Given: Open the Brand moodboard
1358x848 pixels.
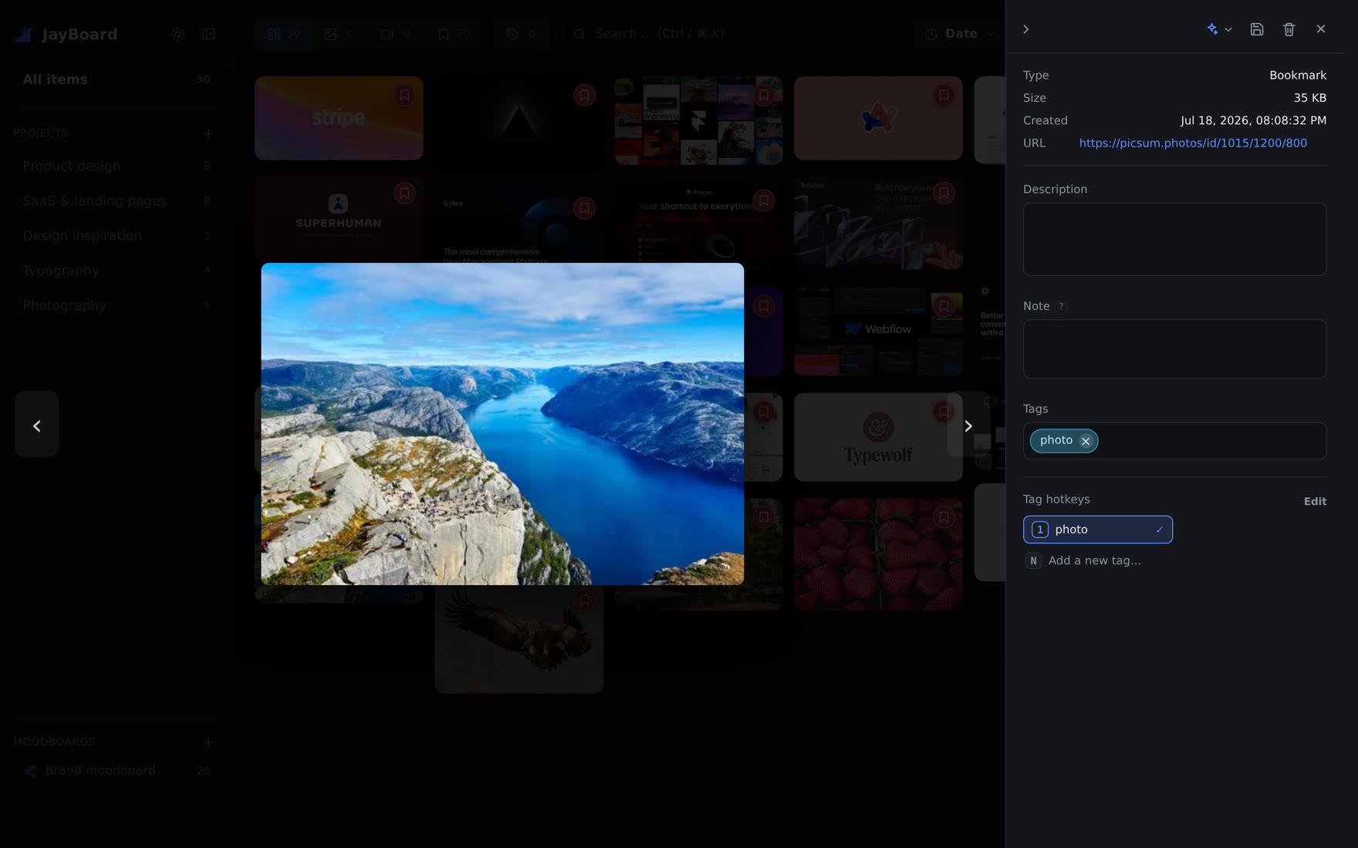Looking at the screenshot, I should (x=117, y=771).
